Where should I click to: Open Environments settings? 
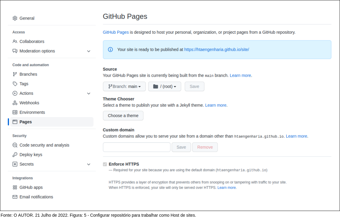coord(32,112)
